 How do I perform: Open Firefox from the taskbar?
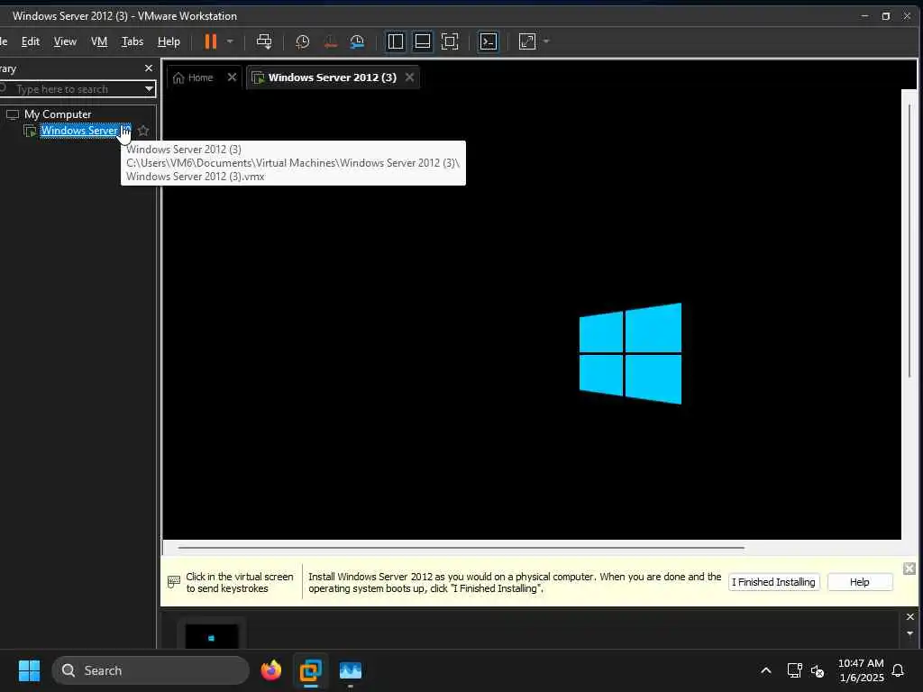tap(271, 670)
